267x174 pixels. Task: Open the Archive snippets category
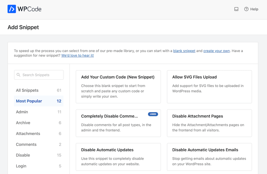click(x=23, y=123)
